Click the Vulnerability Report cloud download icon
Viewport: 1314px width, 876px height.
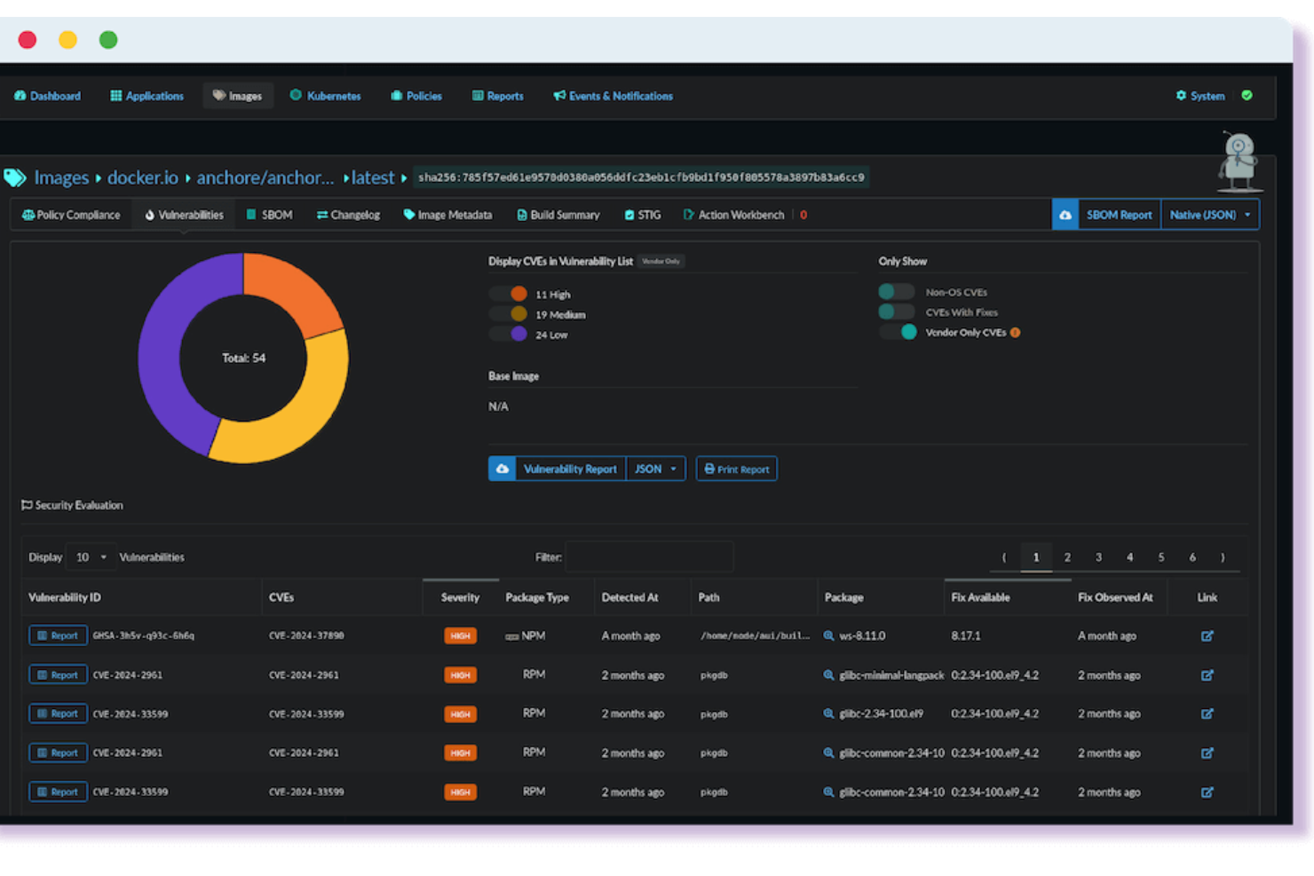click(502, 469)
